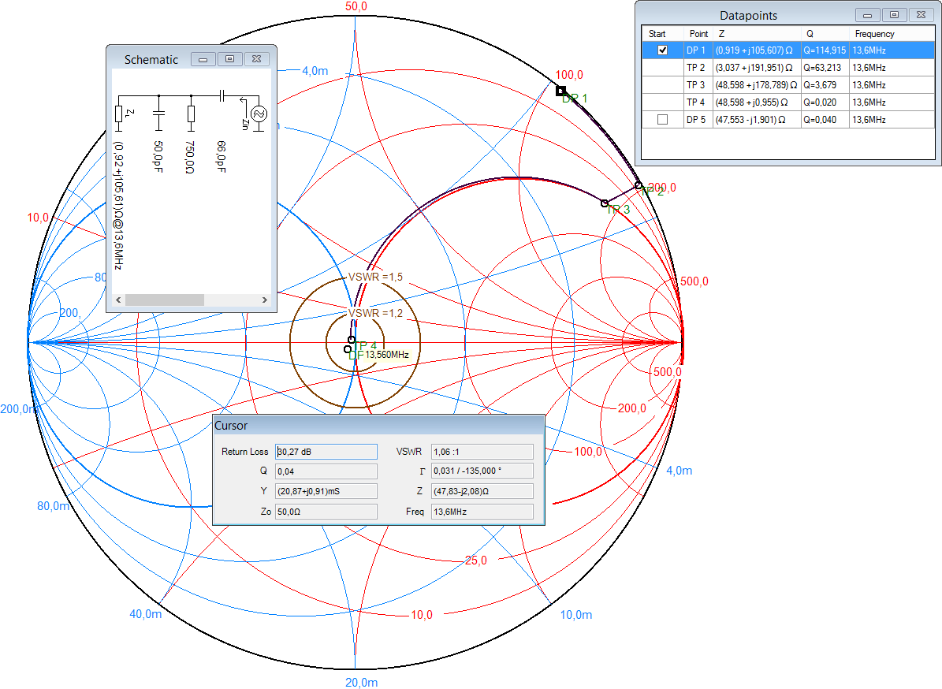Viewport: 942px width, 689px height.
Task: Select the DP 1 row in Datapoints
Action: (x=788, y=50)
